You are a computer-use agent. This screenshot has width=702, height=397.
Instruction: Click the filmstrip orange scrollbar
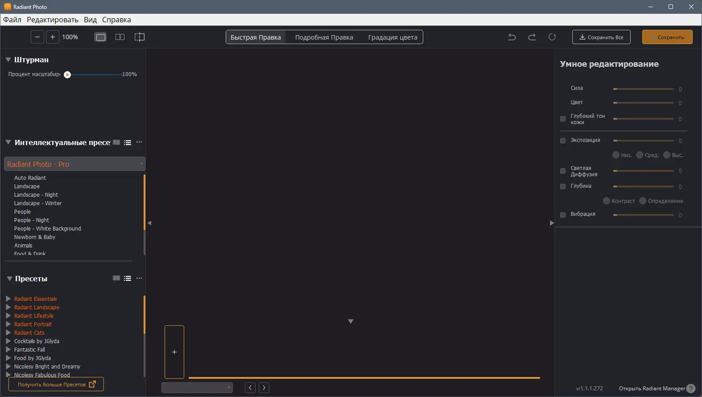point(364,378)
